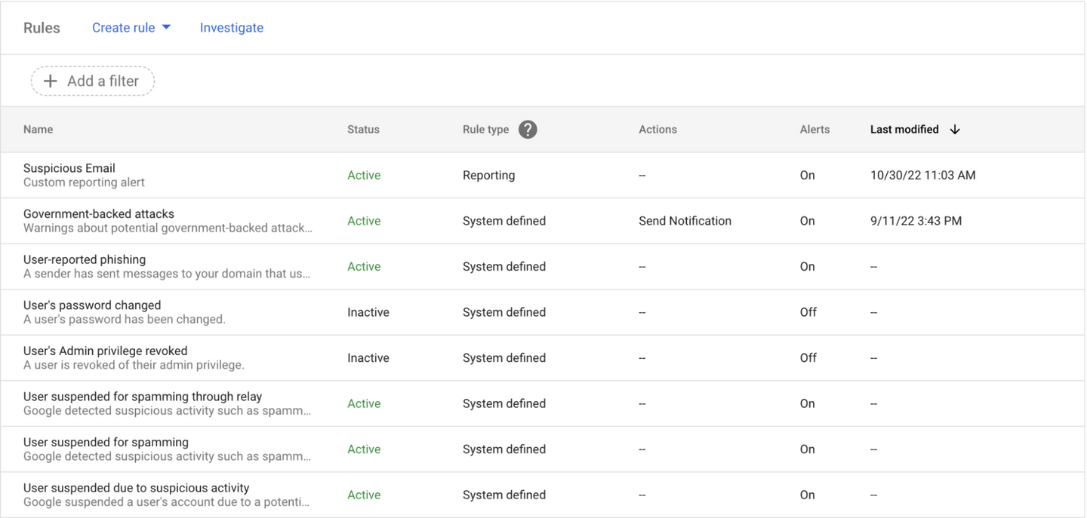The width and height of the screenshot is (1087, 518).
Task: Click the Status column header
Action: pyautogui.click(x=363, y=130)
